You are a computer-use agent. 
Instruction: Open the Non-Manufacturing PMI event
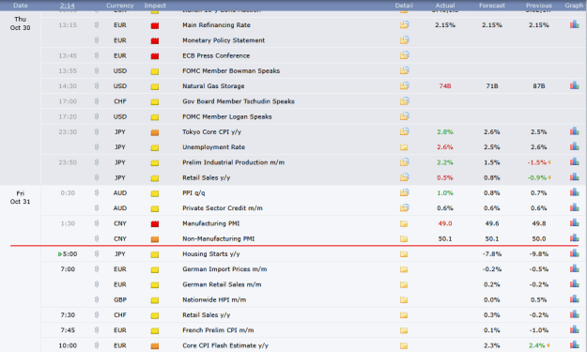[x=218, y=238]
